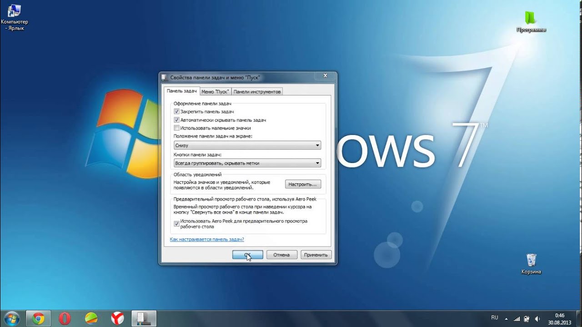582x327 pixels.
Task: Close the taskbar properties dialog
Action: tap(325, 76)
